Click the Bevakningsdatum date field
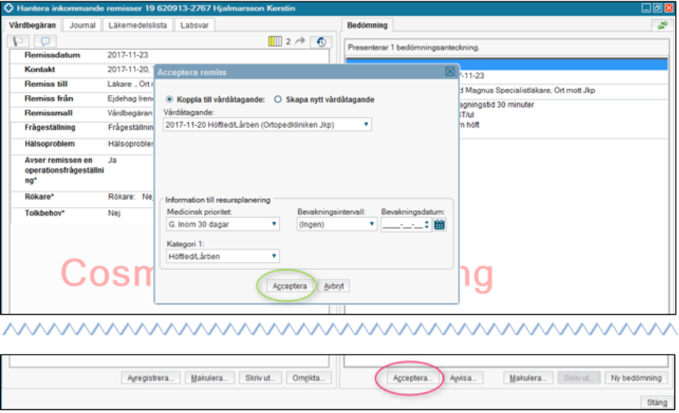Image resolution: width=679 pixels, height=413 pixels. (x=402, y=225)
